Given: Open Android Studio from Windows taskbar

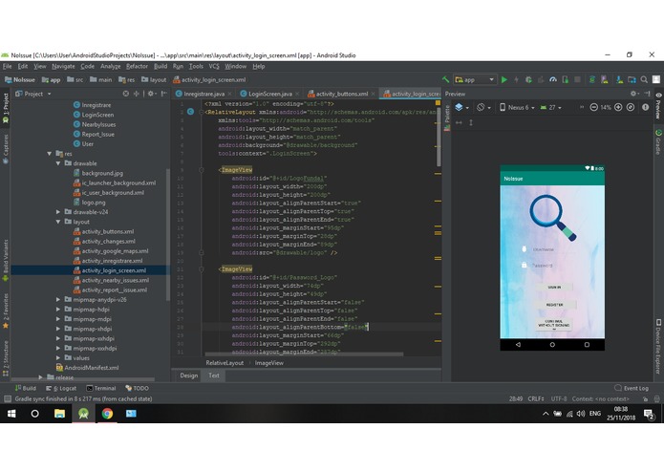Looking at the screenshot, I should [83, 414].
